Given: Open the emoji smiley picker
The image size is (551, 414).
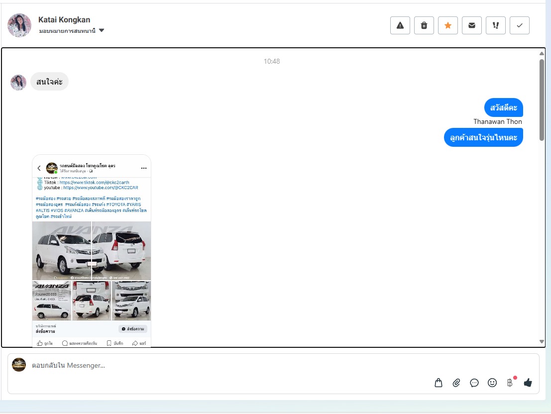Looking at the screenshot, I should point(492,383).
